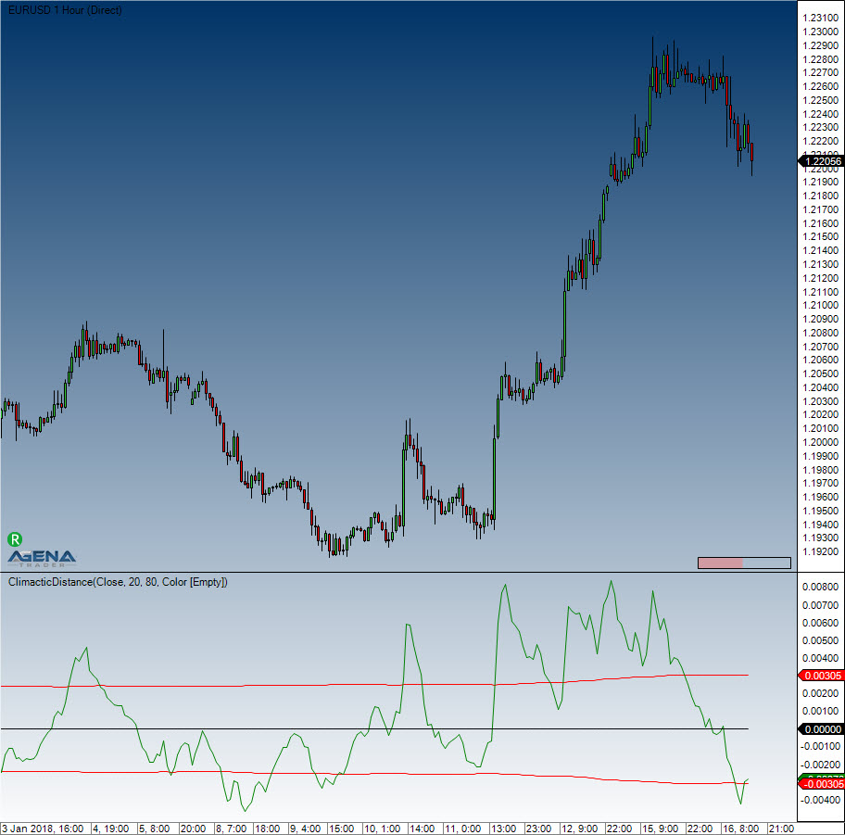The width and height of the screenshot is (845, 835).
Task: Click the black zero line in indicator panel
Action: [x=371, y=728]
